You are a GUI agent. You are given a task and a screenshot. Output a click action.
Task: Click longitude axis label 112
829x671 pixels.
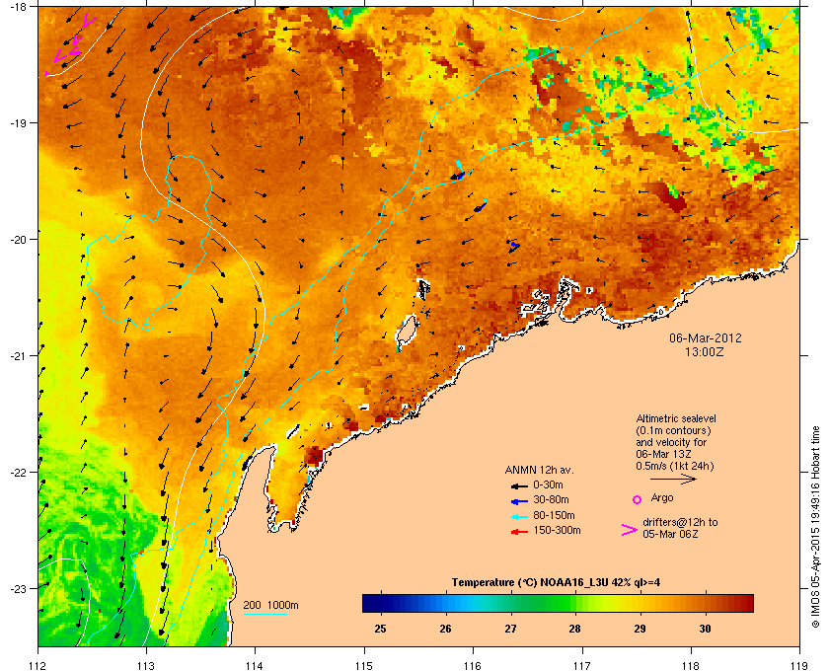click(x=38, y=665)
